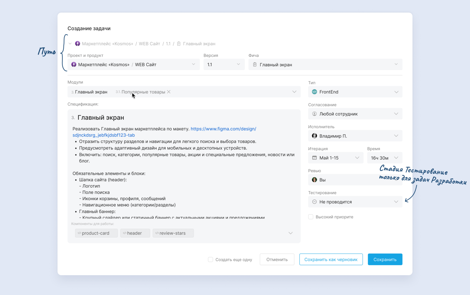Check the Создать еще одну box
470x295 pixels.
click(210, 259)
